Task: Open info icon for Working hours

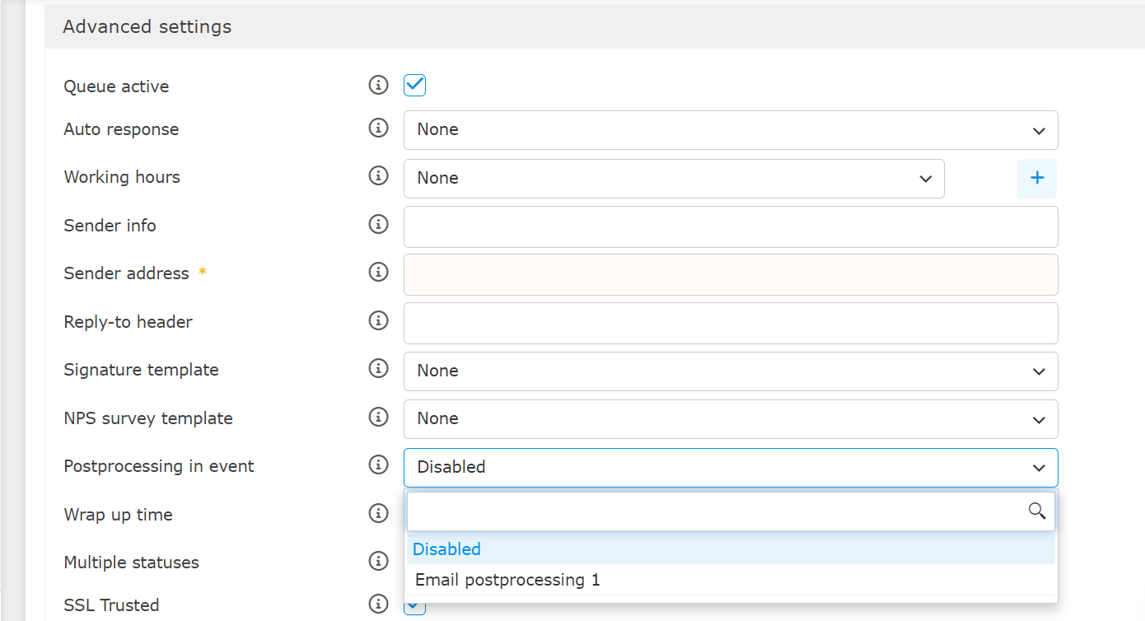Action: (x=378, y=175)
